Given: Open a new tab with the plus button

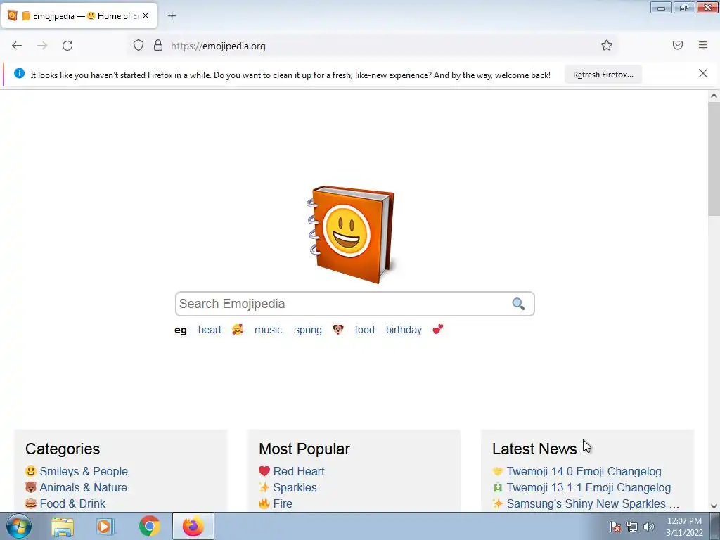Looking at the screenshot, I should coord(172,16).
